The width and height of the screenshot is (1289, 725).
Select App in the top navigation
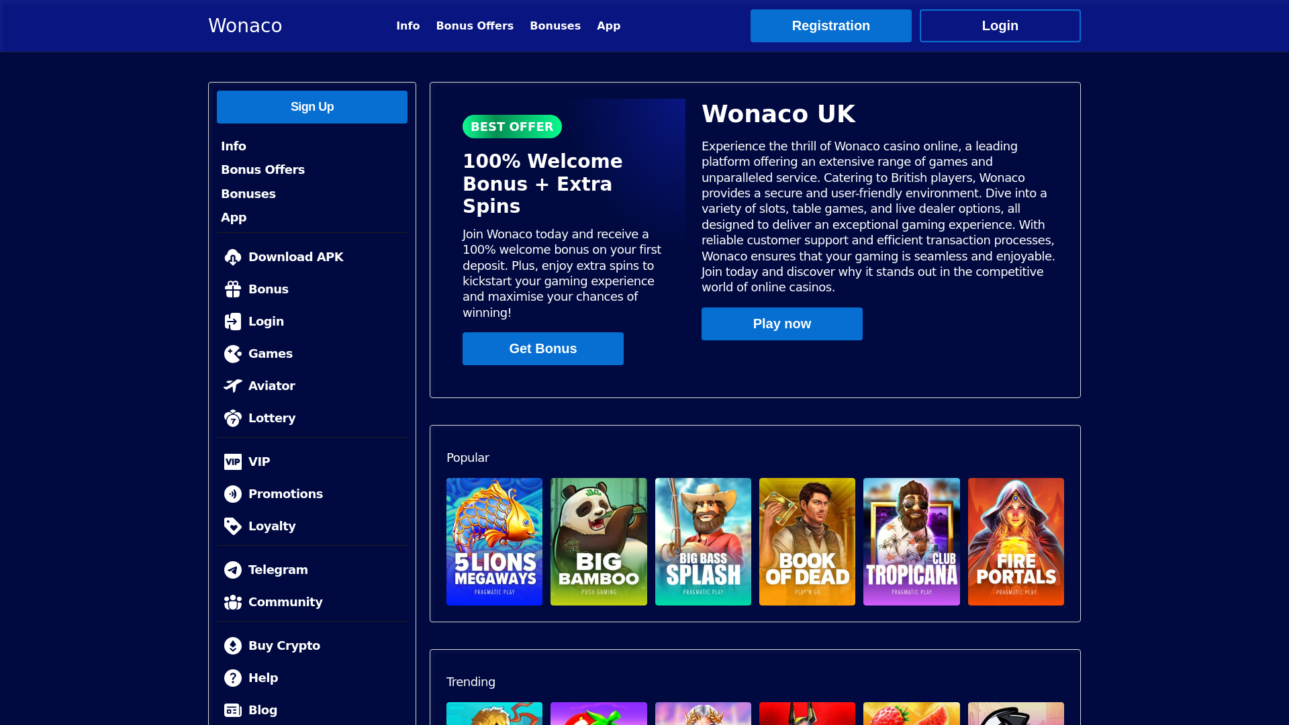608,26
